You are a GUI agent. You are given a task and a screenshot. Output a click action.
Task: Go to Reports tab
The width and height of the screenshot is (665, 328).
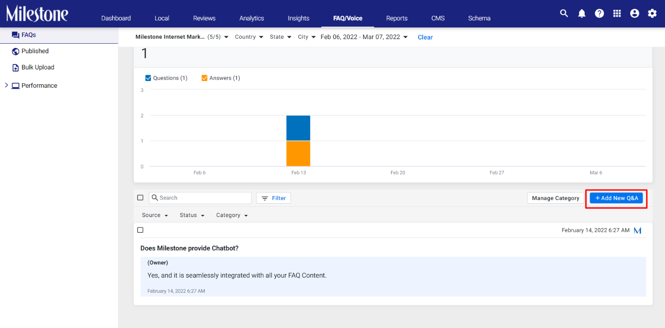pos(397,18)
